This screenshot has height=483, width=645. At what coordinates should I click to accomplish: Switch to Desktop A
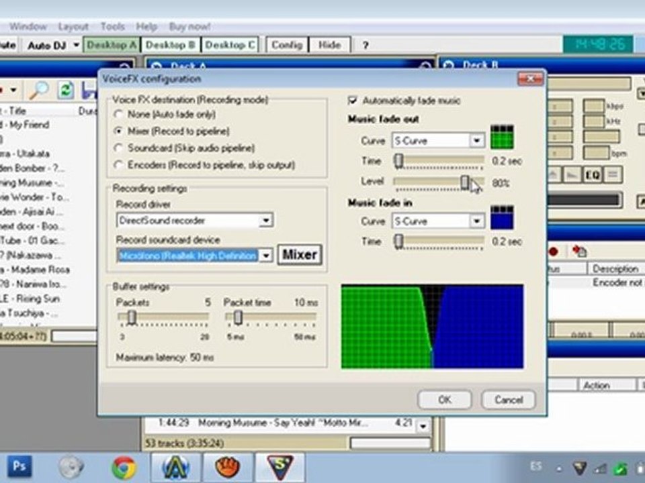coord(112,45)
